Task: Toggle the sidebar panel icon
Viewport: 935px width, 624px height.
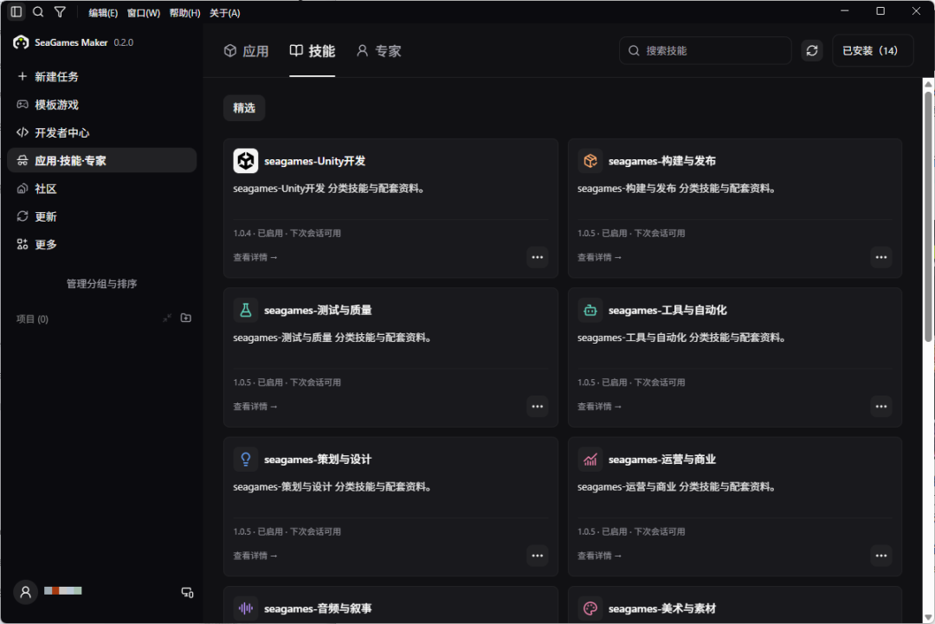Action: 16,11
